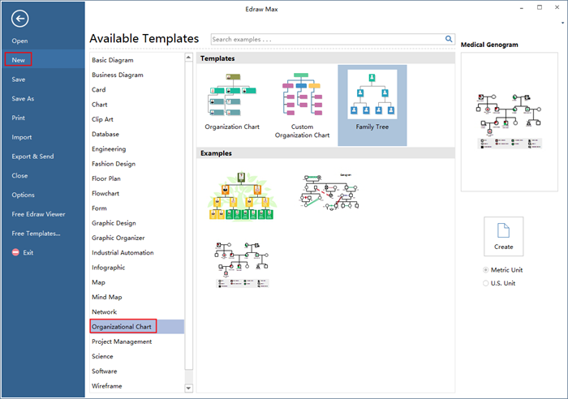Image resolution: width=568 pixels, height=399 pixels.
Task: Click the small ribbon collapse arrow at top right
Action: (x=562, y=23)
